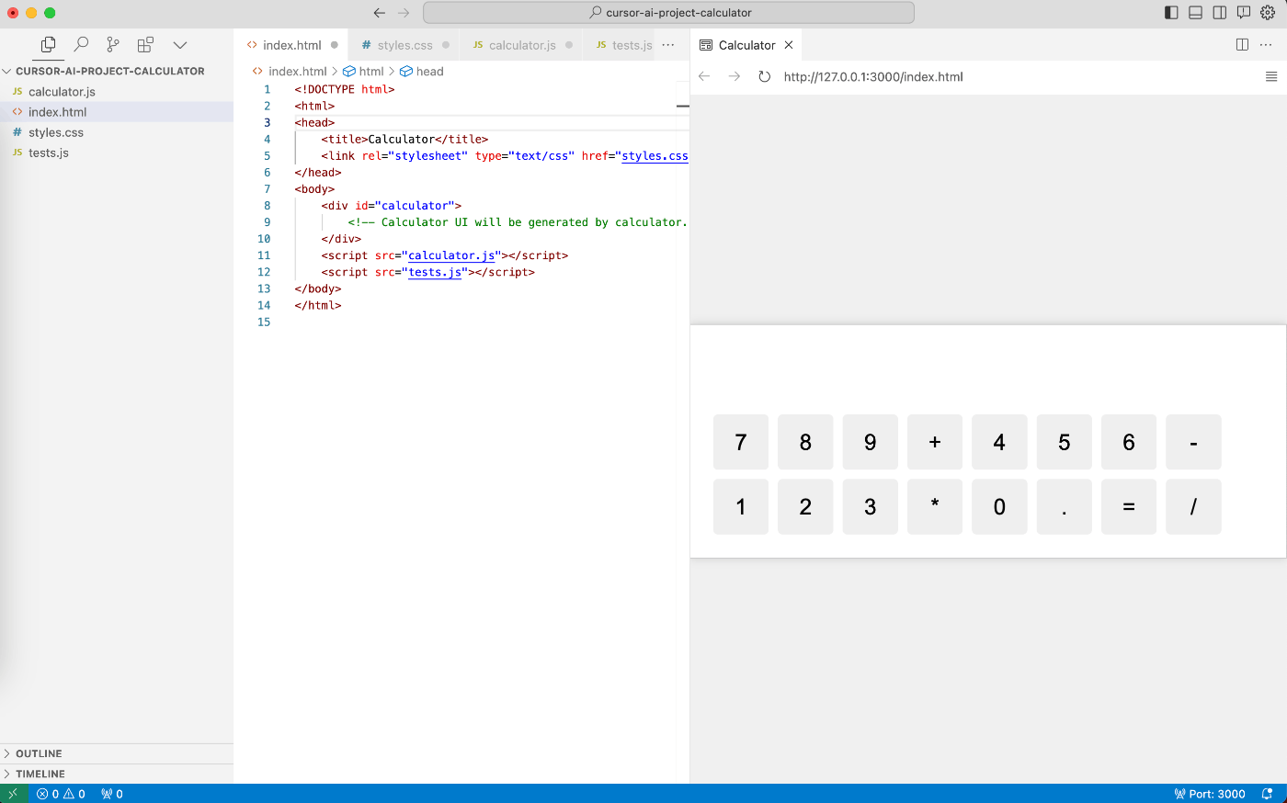Open notifications bell in status bar
Image resolution: width=1287 pixels, height=803 pixels.
(1268, 794)
